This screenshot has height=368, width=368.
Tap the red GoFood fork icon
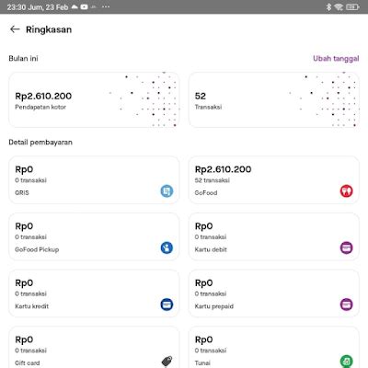click(x=346, y=191)
